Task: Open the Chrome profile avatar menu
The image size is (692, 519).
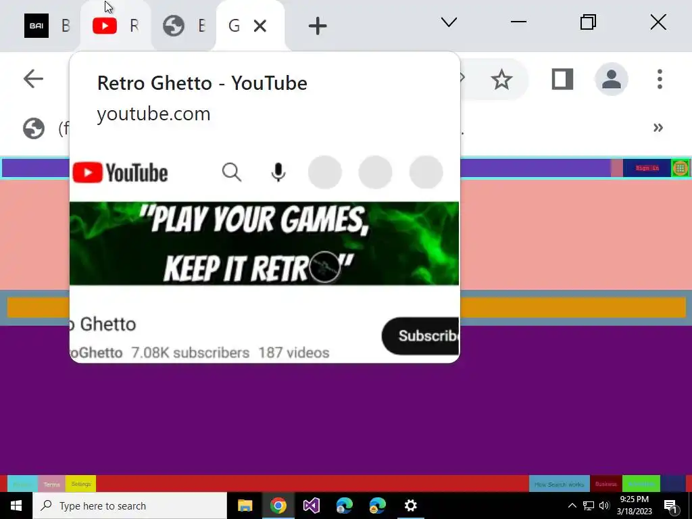Action: pyautogui.click(x=611, y=80)
